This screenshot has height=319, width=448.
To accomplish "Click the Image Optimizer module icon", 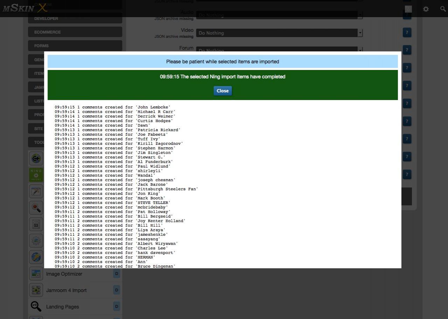I will click(x=36, y=274).
